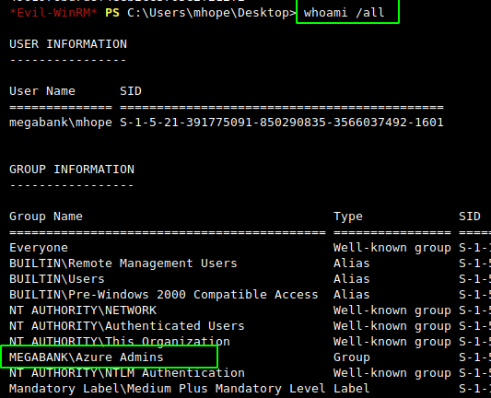Select the USER INFORMATION heading
This screenshot has height=398, width=491.
tap(68, 44)
